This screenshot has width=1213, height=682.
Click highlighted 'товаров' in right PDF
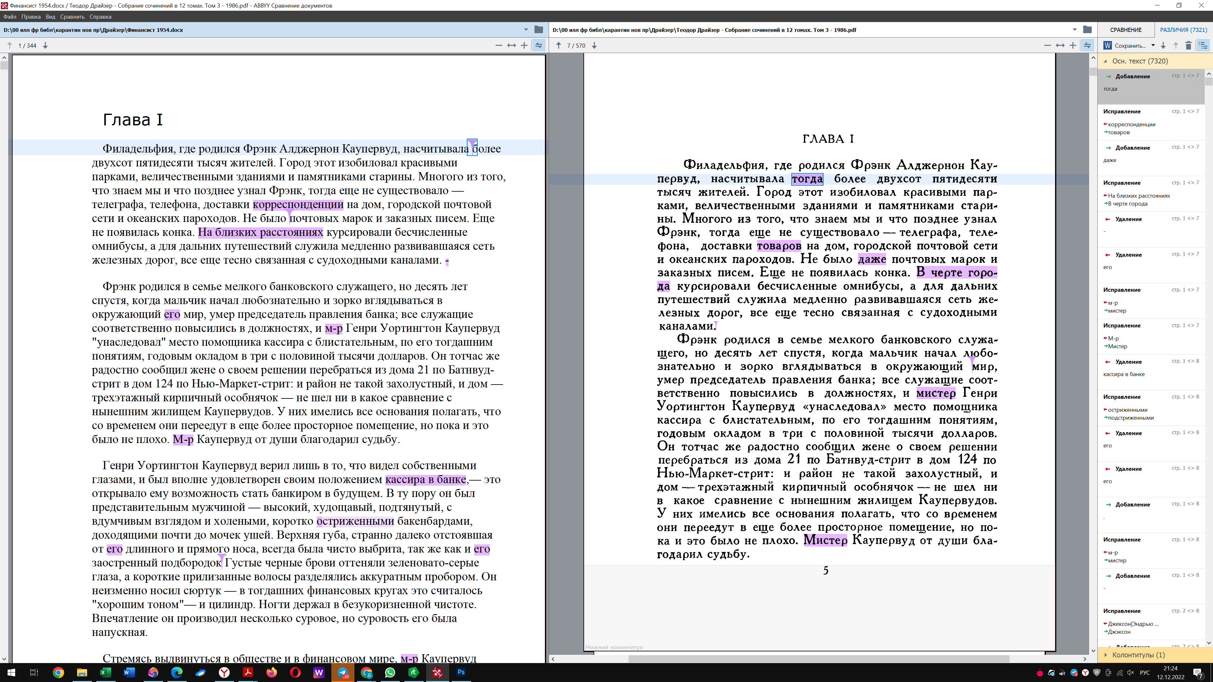coord(779,246)
